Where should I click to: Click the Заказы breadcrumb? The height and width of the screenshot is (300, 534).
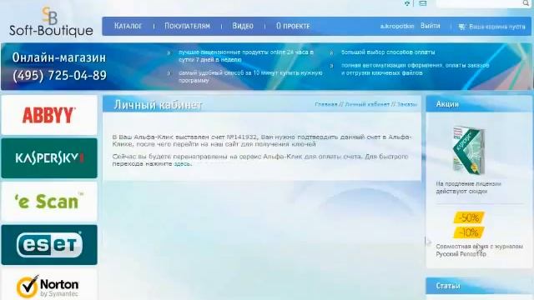point(407,104)
